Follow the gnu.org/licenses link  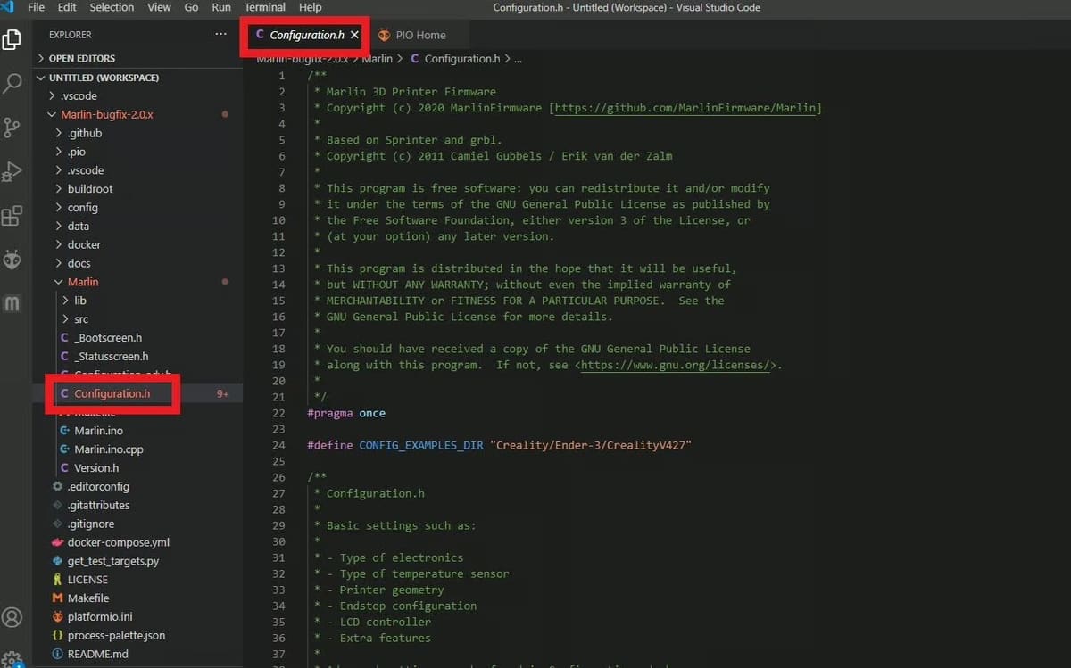[675, 365]
